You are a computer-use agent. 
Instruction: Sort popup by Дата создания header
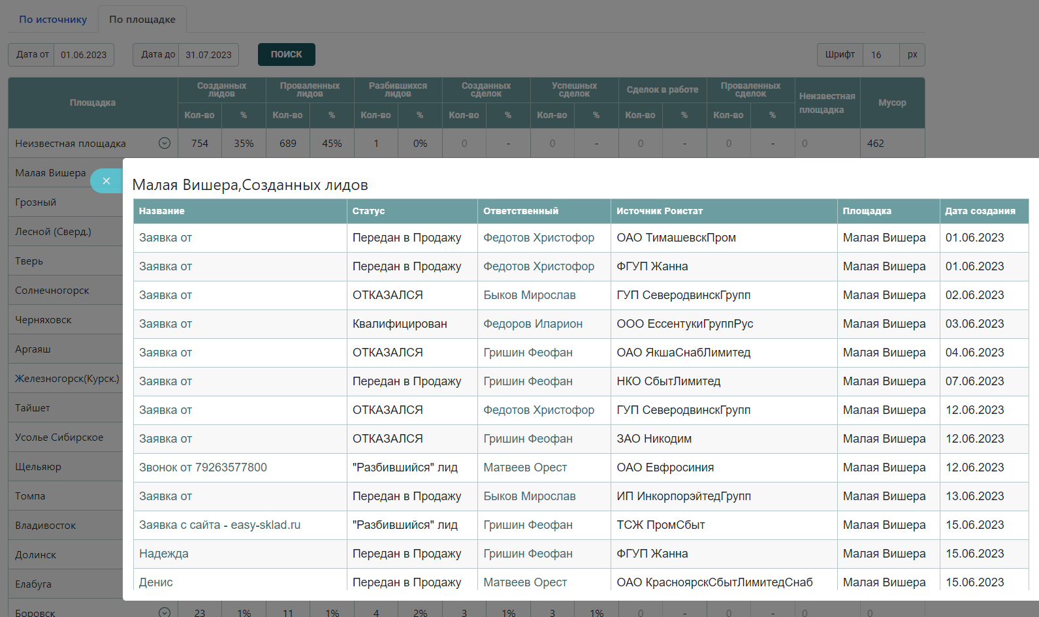coord(980,211)
